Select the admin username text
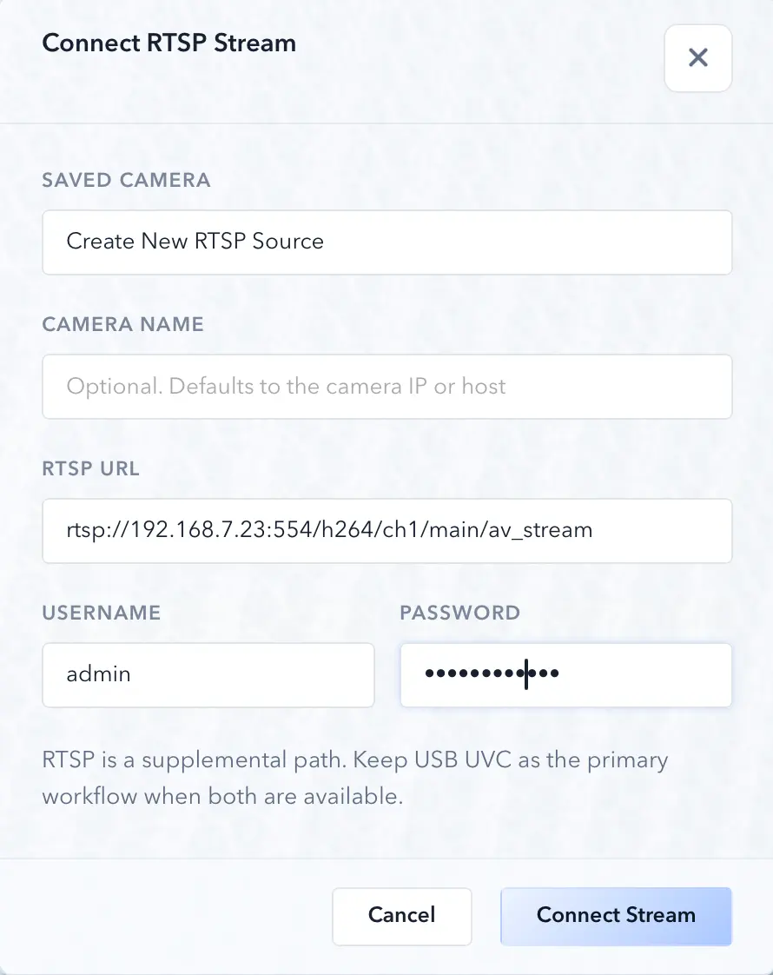773x975 pixels. (x=98, y=674)
